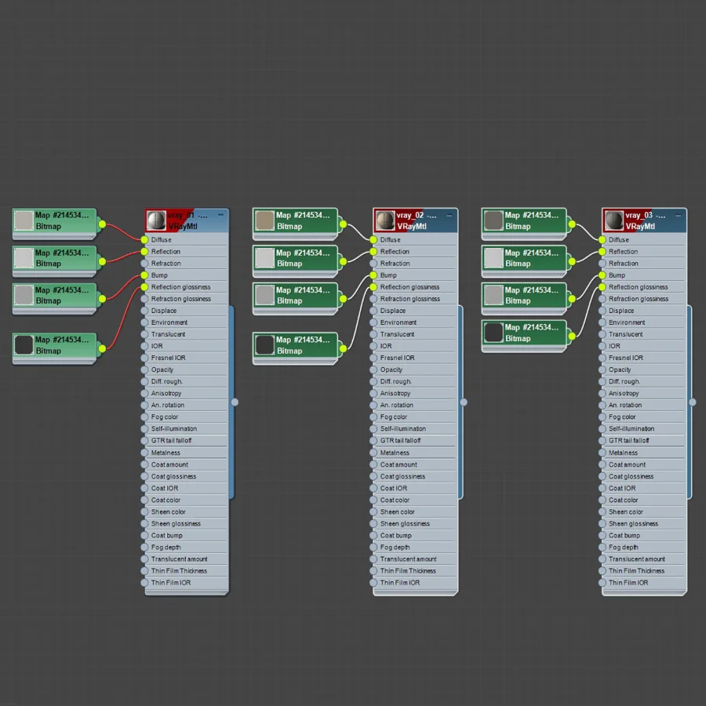Click the vray_01 material sphere preview icon

coord(156,220)
